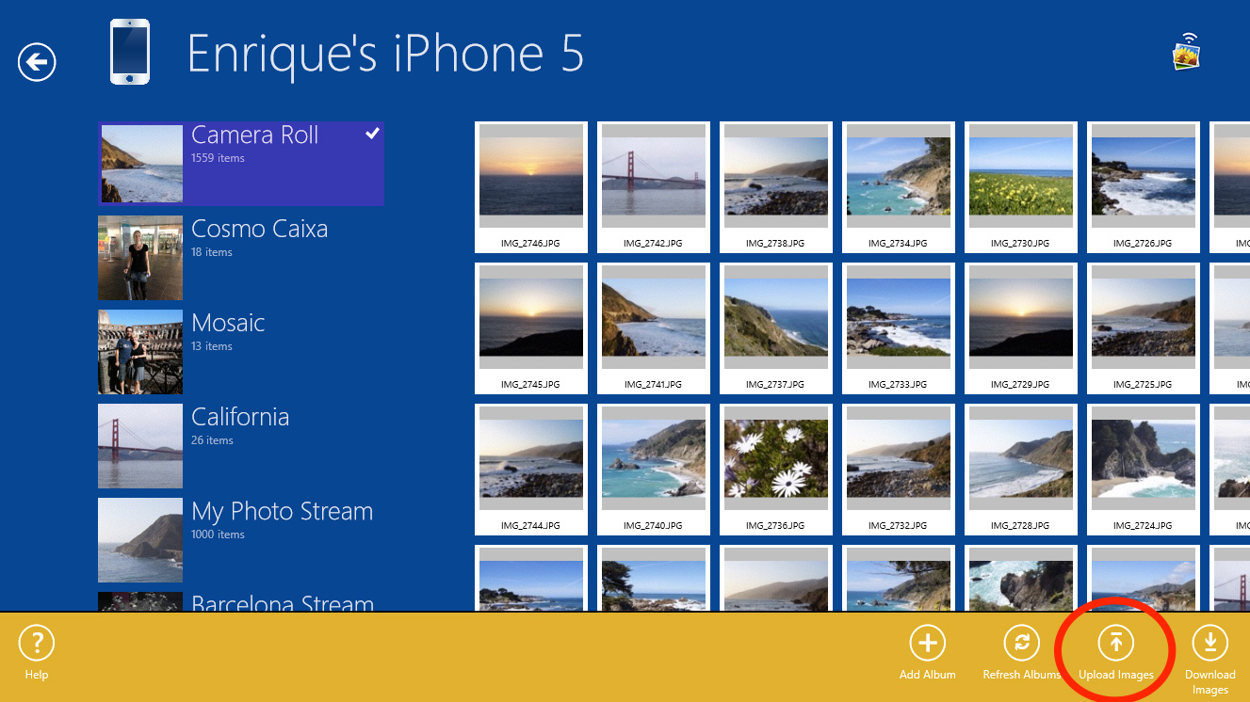Select photo IMG_2745.JPG
1250x702 pixels.
click(x=531, y=328)
